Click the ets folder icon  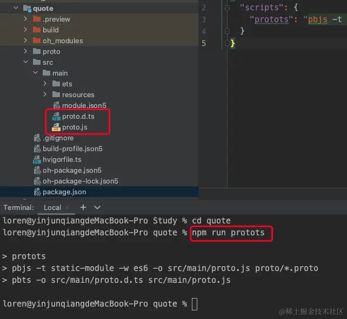coord(56,84)
